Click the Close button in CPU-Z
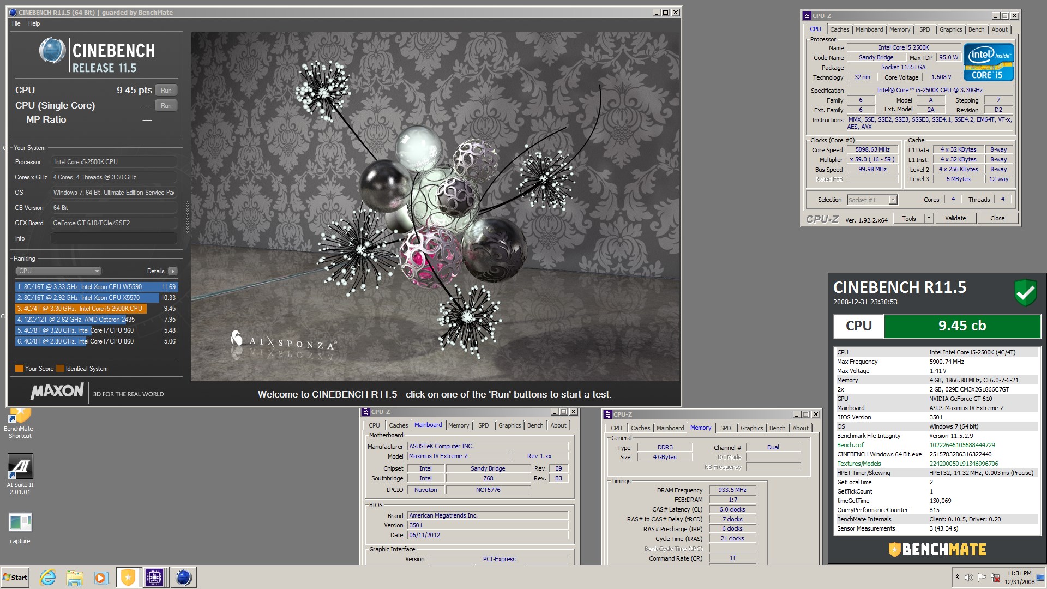This screenshot has width=1047, height=589. [x=997, y=218]
